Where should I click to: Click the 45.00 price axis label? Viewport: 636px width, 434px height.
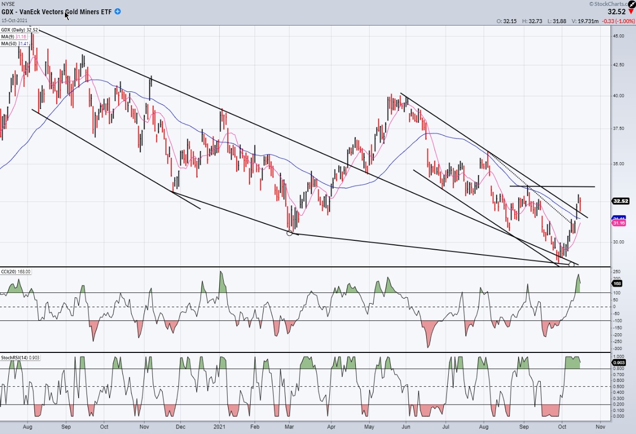tap(618, 36)
